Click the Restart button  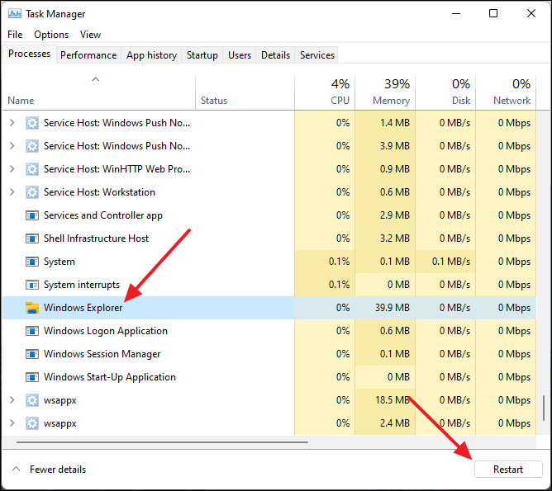[x=508, y=470]
